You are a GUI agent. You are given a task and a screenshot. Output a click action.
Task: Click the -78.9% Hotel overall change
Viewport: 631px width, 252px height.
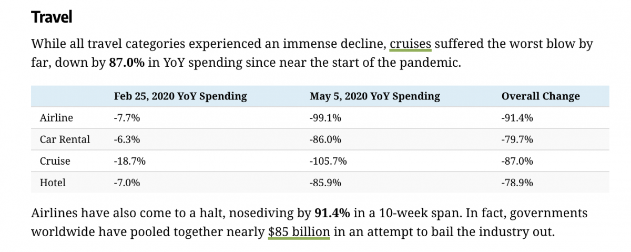click(x=517, y=183)
